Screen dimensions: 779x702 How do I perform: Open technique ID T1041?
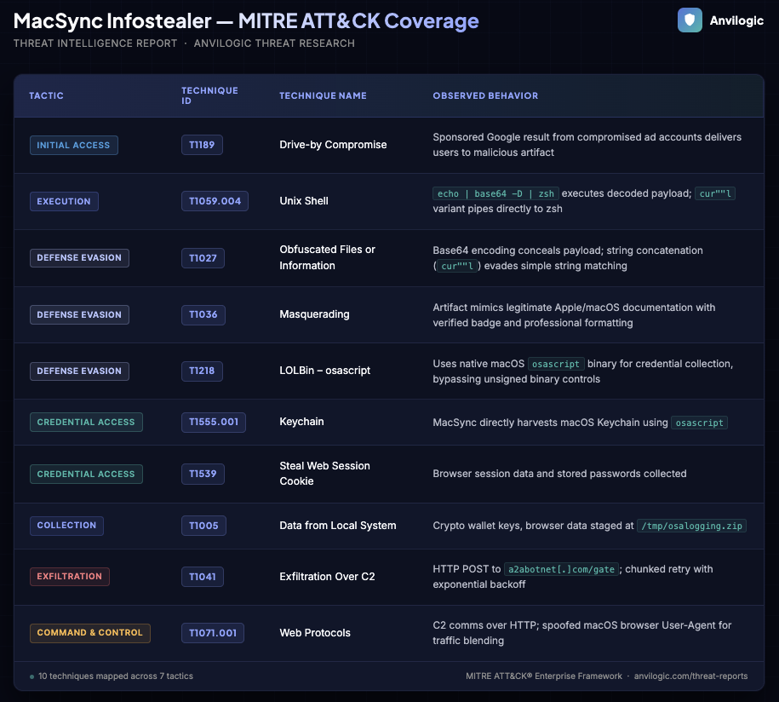pos(203,577)
